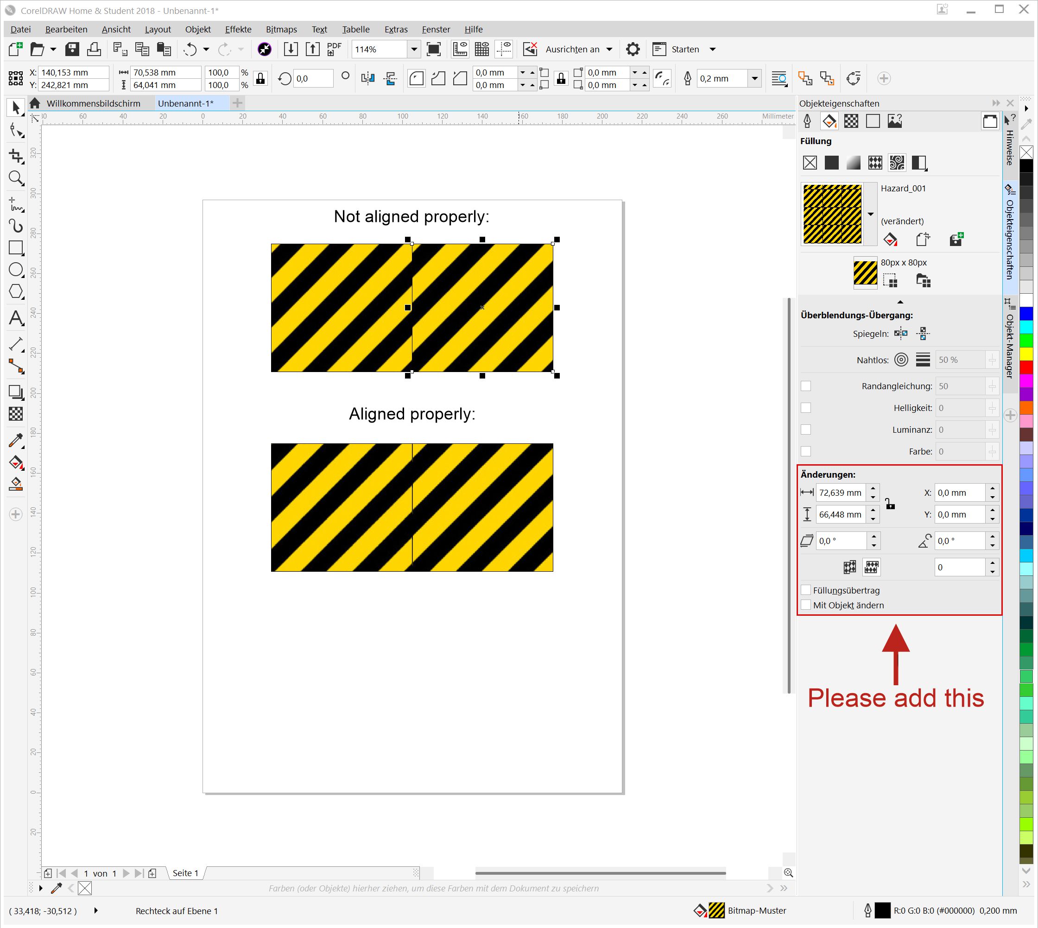The width and height of the screenshot is (1038, 928).
Task: Choose Bitmap pattern fill type
Action: 897,163
